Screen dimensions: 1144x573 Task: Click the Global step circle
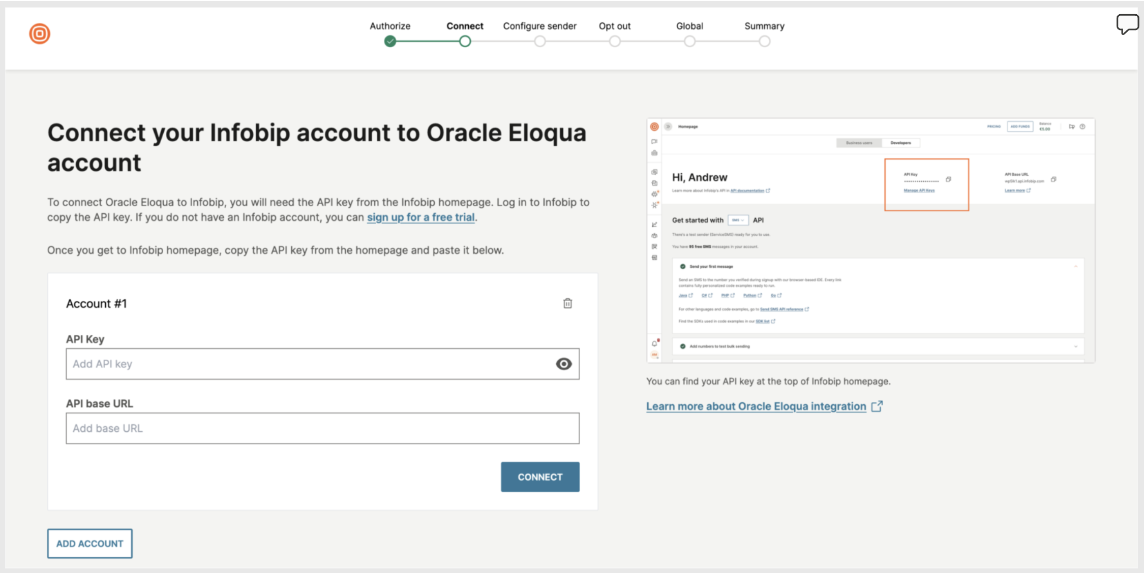689,42
